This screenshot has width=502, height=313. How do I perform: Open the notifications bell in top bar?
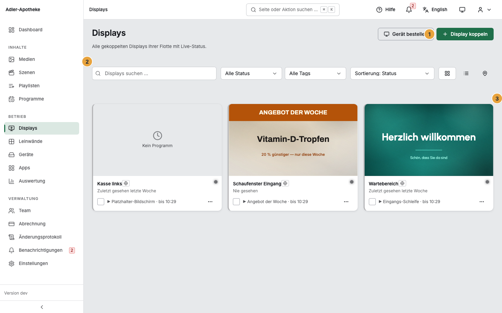pyautogui.click(x=409, y=10)
